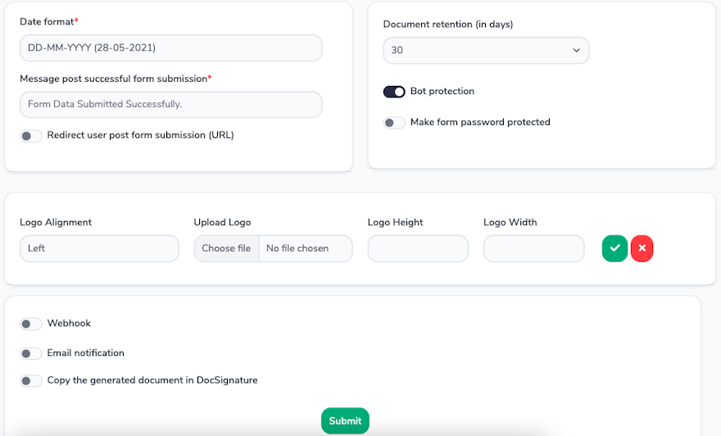Click into the Logo Height field
This screenshot has width=721, height=436.
click(x=418, y=249)
